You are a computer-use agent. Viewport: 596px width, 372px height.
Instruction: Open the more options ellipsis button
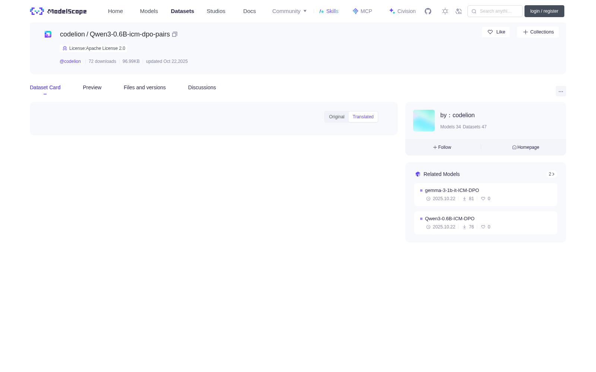pyautogui.click(x=561, y=92)
